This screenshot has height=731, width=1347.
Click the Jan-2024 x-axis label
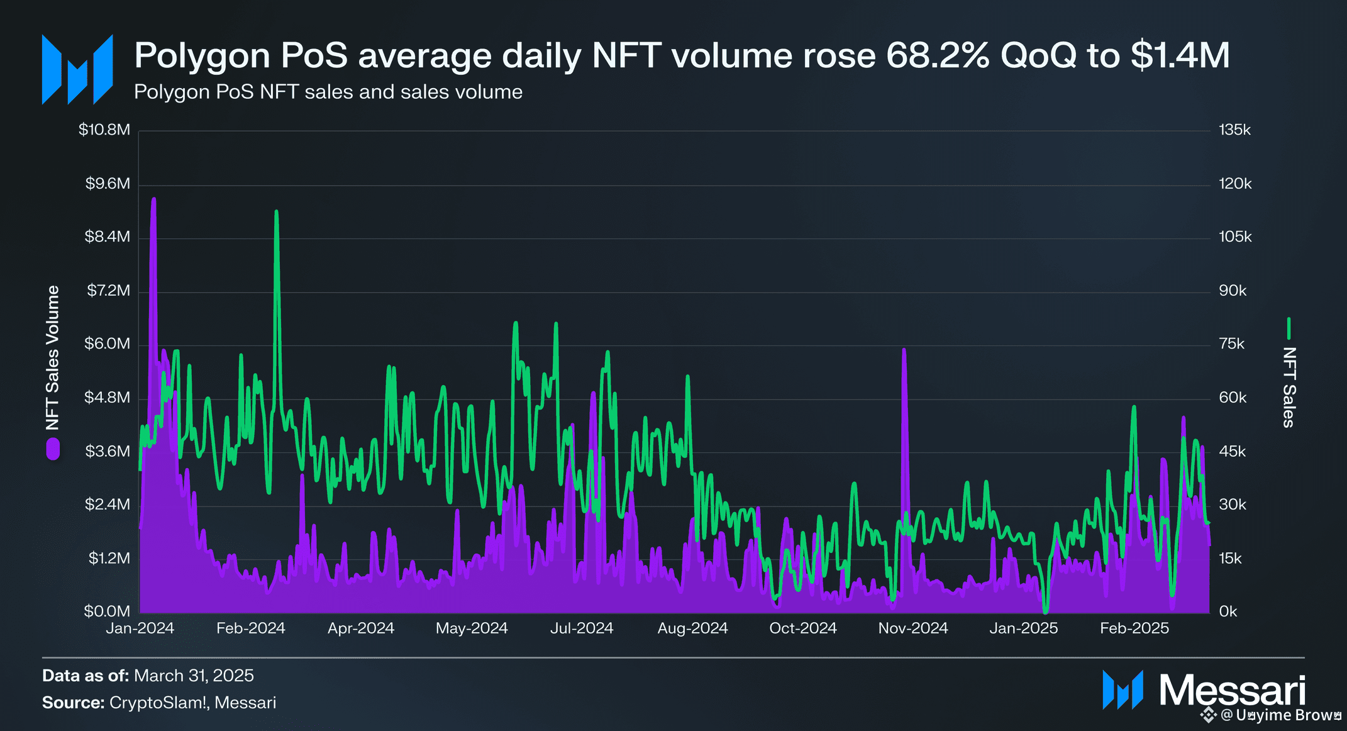click(x=140, y=628)
